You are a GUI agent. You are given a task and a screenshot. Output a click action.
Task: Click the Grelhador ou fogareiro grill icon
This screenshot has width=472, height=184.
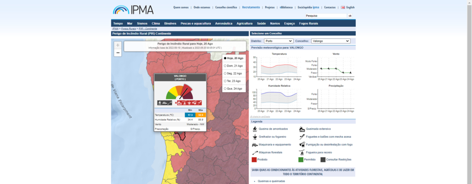[x=254, y=137]
